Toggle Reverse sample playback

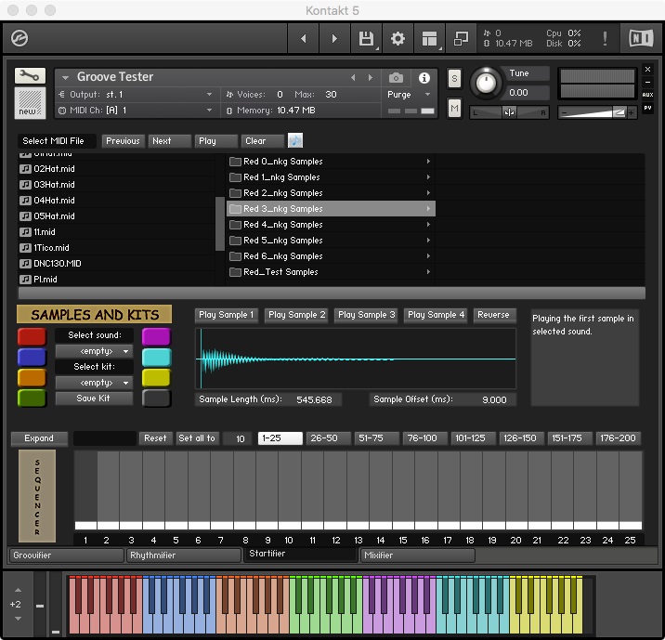point(493,315)
